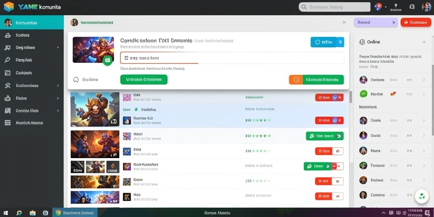
Task: Open the chat bubble icon in the top bar
Action: [412, 7]
